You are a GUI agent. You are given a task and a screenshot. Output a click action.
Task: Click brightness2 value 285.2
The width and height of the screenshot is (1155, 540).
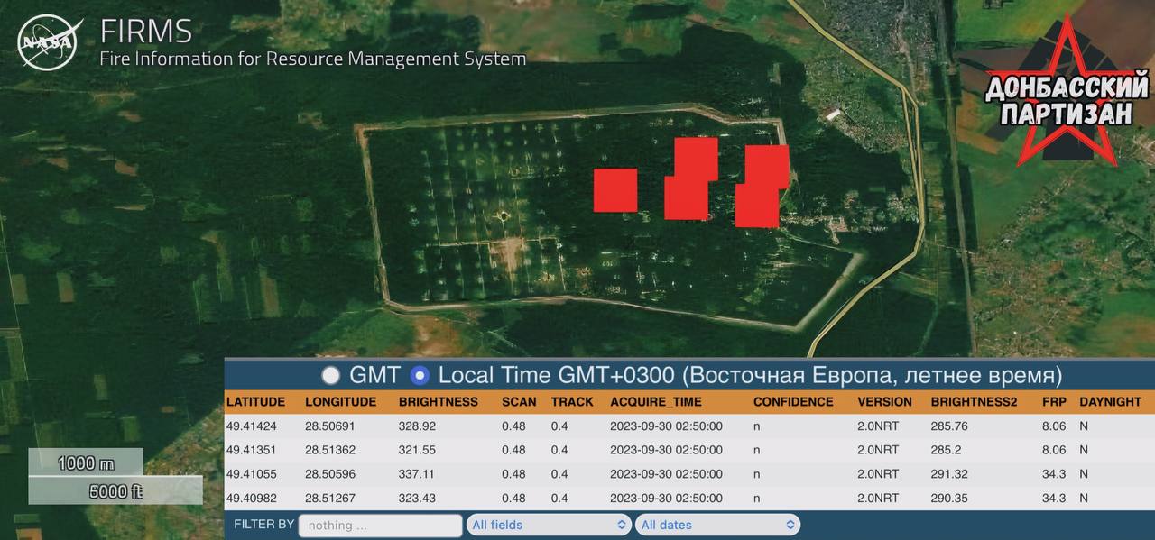click(946, 450)
